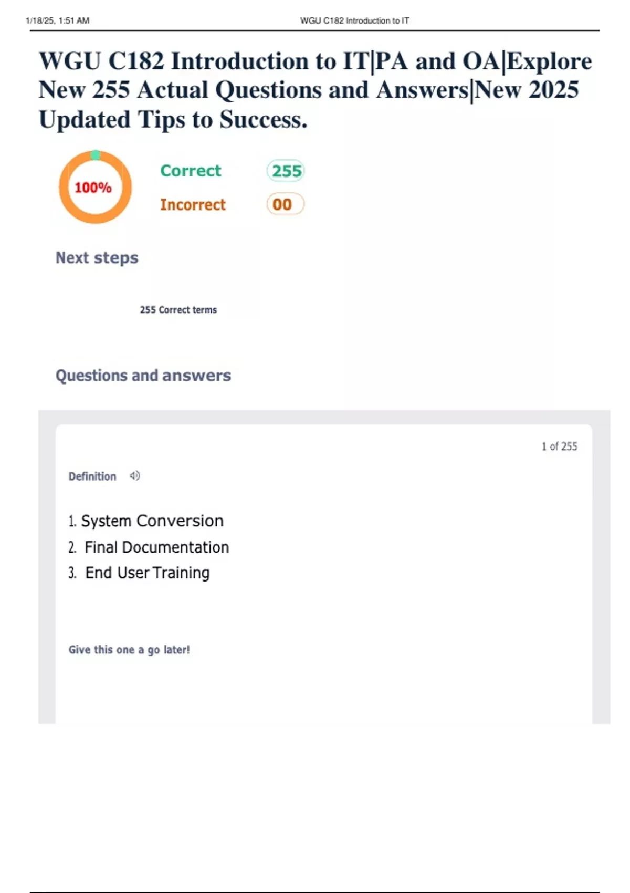This screenshot has width=630, height=893.
Task: Click the green 255 correct count badge
Action: 286,171
